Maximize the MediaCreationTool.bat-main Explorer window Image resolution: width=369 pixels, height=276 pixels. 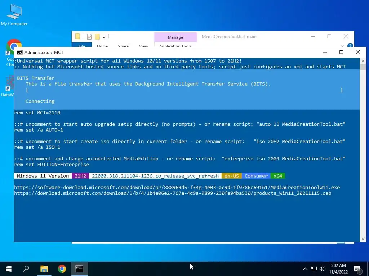point(329,36)
